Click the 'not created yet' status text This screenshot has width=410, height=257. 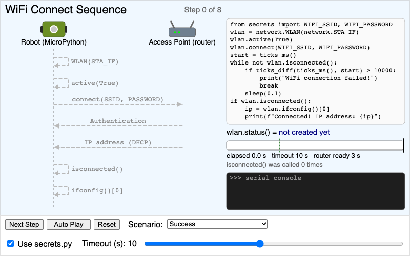(x=304, y=132)
